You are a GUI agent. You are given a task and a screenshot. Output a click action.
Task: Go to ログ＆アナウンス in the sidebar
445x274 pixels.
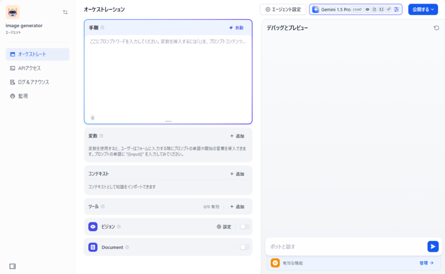pyautogui.click(x=33, y=82)
